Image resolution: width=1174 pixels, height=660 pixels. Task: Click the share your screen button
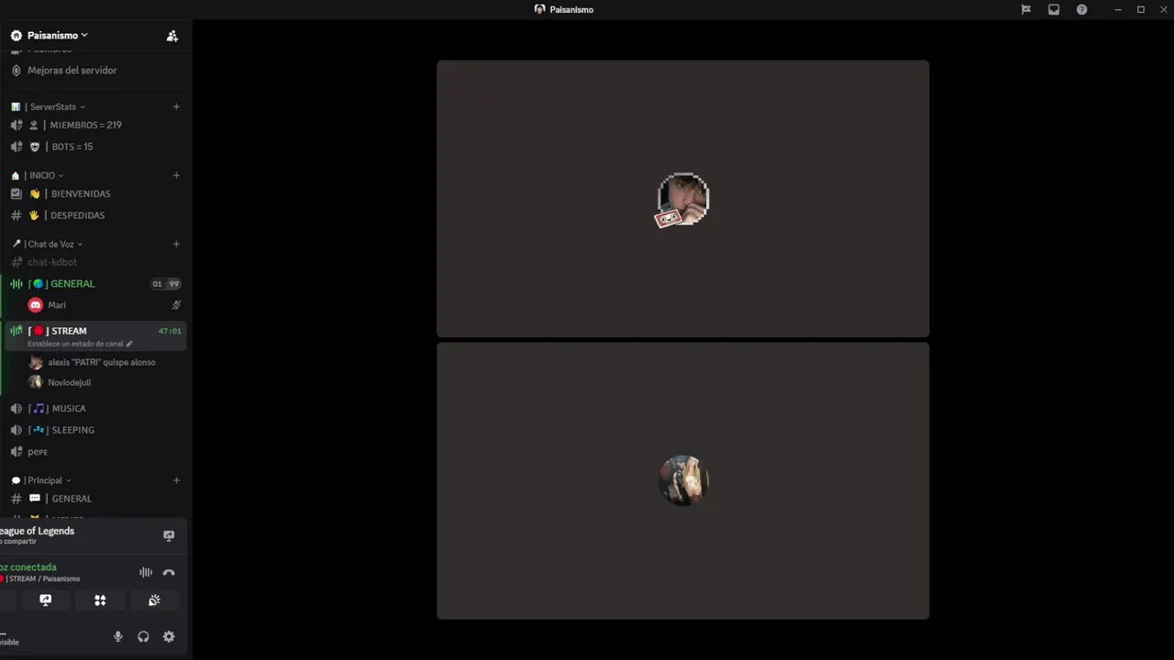[46, 600]
